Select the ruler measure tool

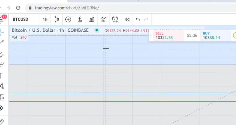(x=2, y=122)
